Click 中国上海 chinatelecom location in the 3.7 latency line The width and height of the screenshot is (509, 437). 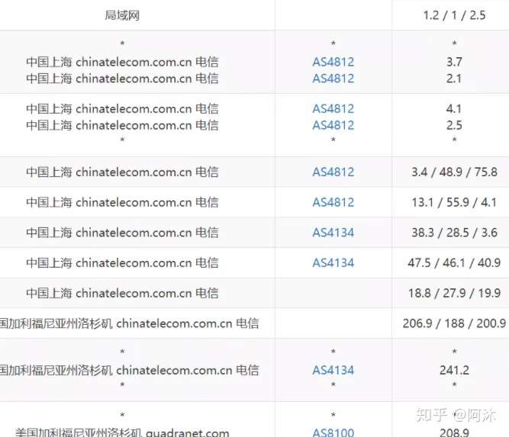coord(122,62)
